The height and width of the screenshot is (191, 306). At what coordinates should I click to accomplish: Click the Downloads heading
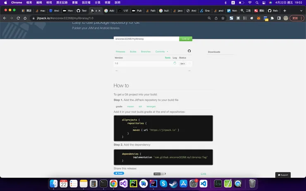tap(214, 52)
